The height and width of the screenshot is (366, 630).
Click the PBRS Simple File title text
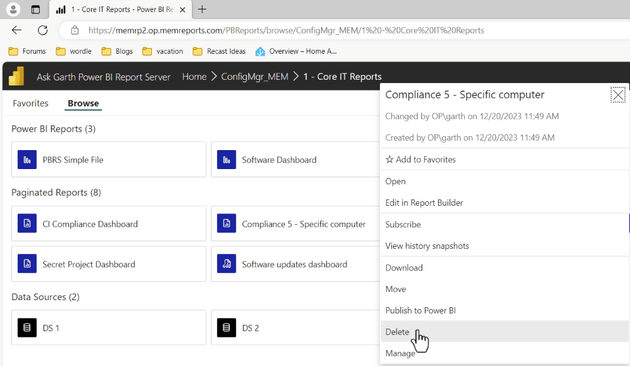(x=73, y=160)
